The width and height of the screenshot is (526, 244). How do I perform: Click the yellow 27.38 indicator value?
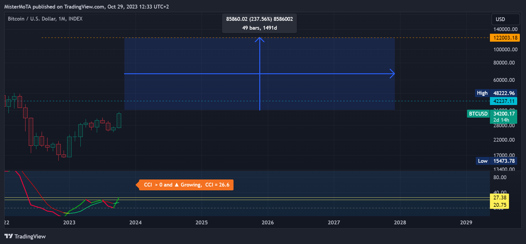(499, 198)
